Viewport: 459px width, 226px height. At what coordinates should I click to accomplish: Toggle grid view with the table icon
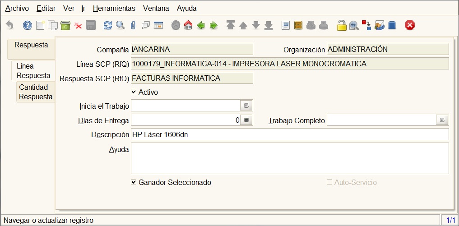coord(158,25)
